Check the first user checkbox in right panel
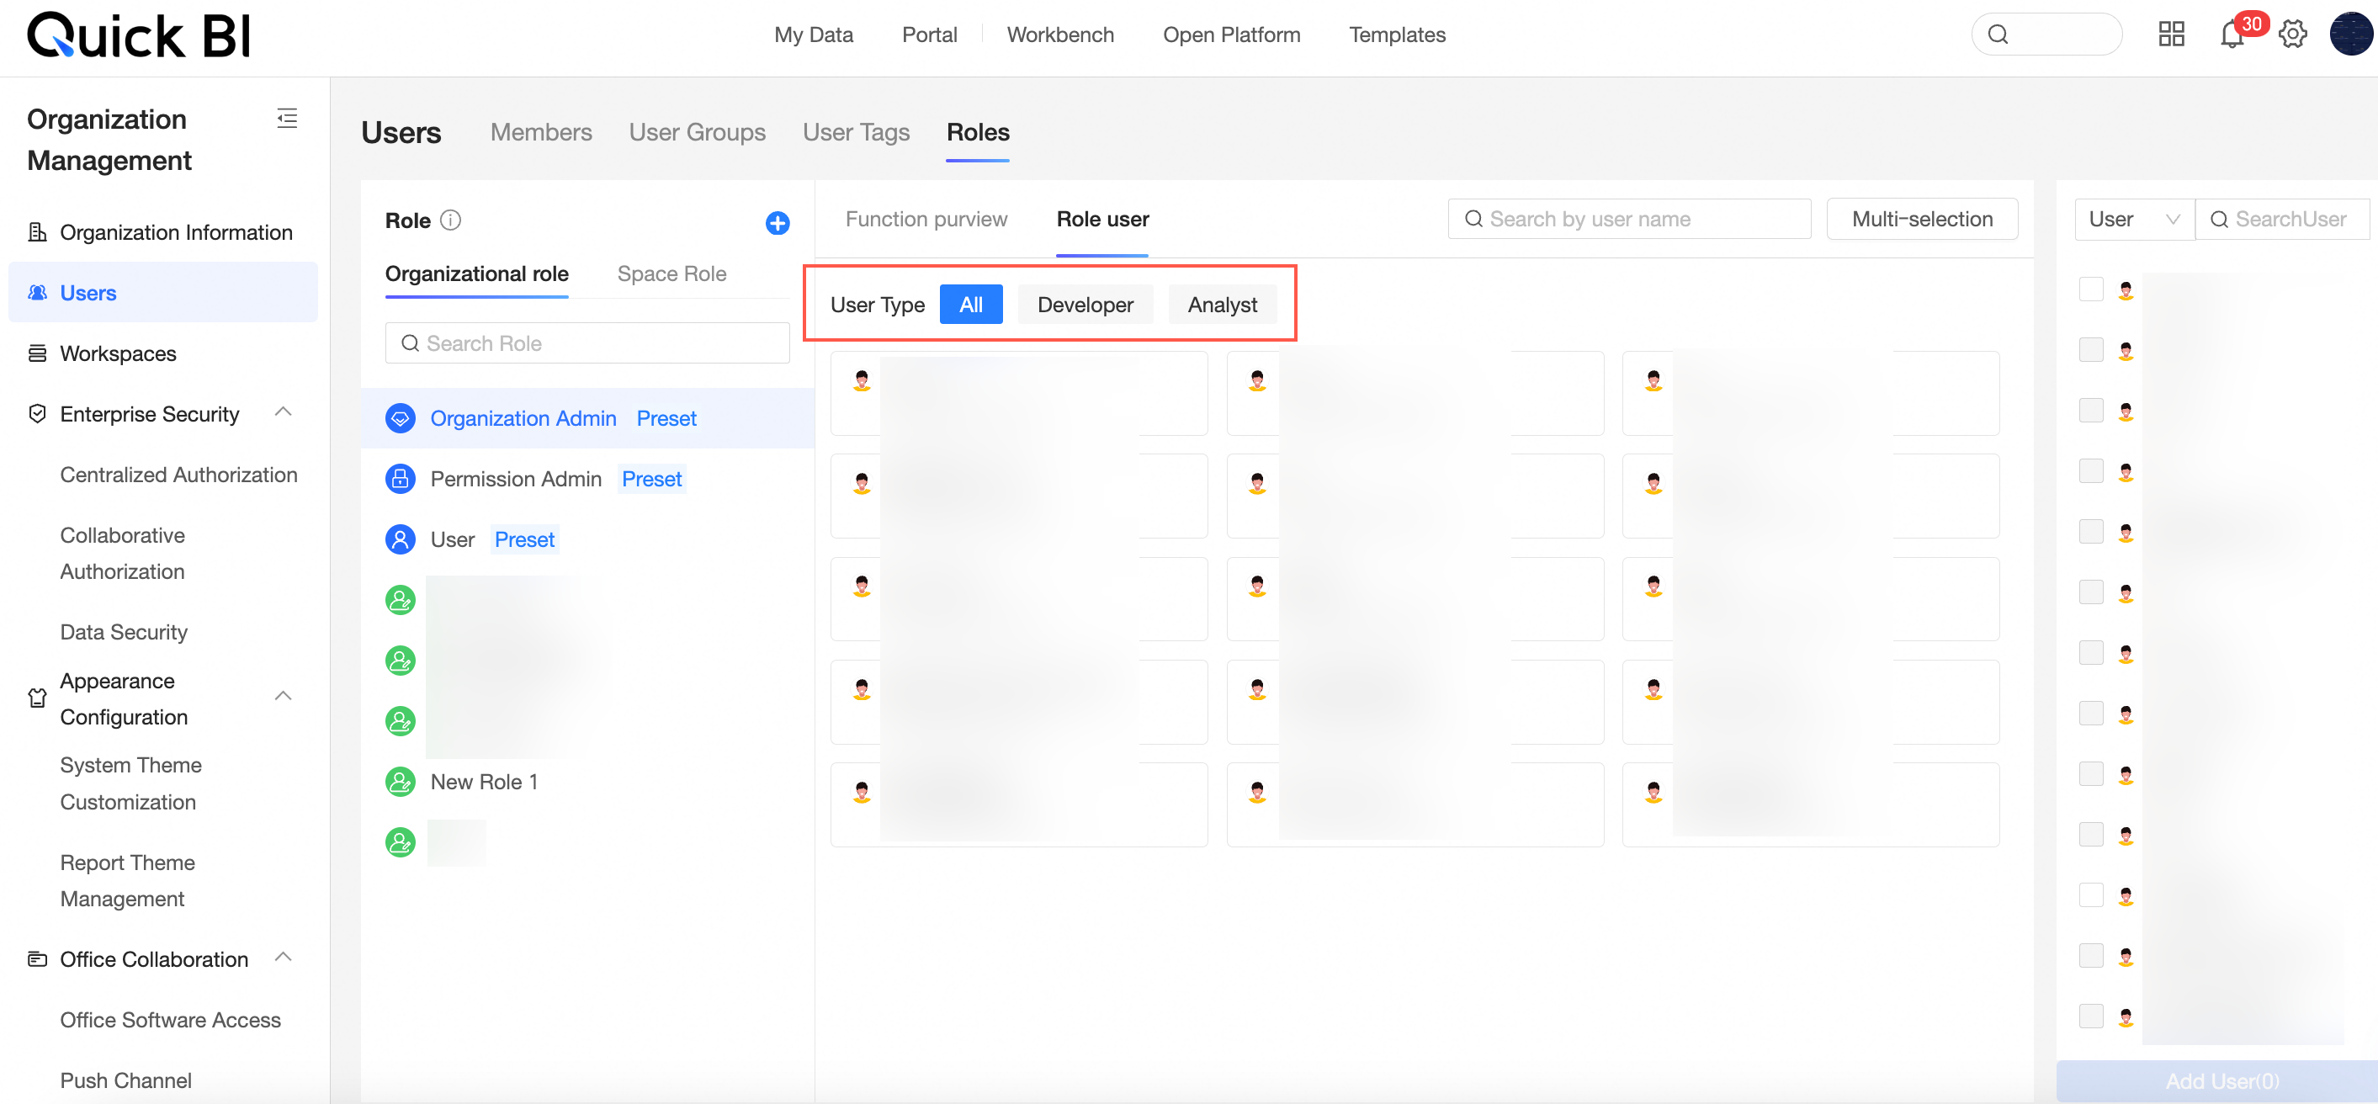 click(x=2090, y=289)
